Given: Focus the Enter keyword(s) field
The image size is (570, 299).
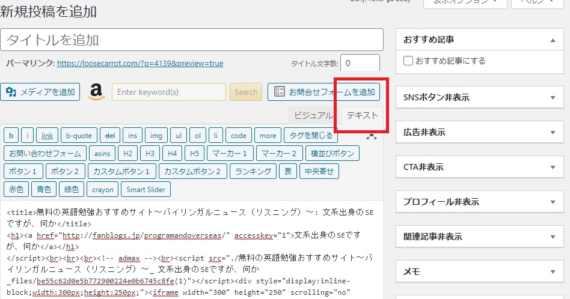Looking at the screenshot, I should click(169, 92).
